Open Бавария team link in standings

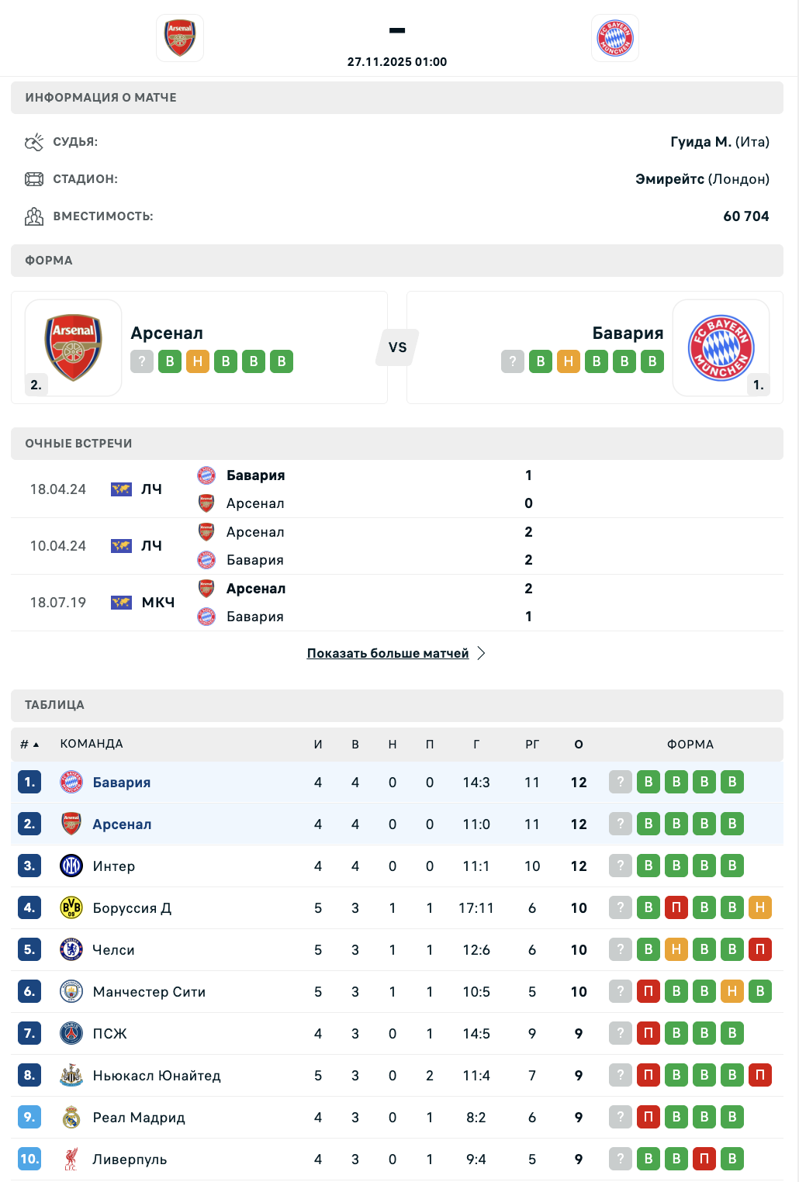122,783
